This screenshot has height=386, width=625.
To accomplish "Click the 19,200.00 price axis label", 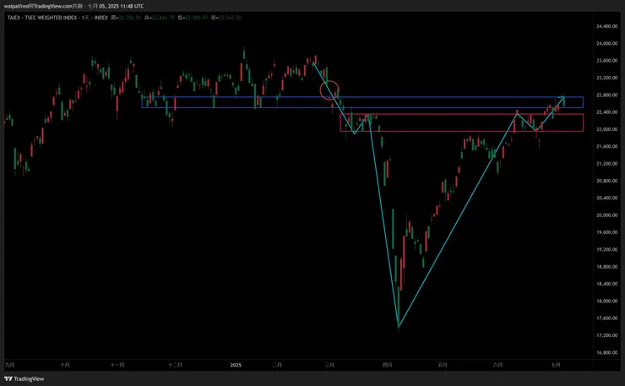I will (606, 249).
